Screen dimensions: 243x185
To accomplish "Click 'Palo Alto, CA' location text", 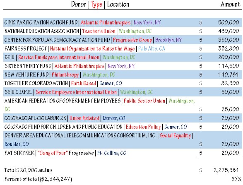I will [x=152, y=49].
